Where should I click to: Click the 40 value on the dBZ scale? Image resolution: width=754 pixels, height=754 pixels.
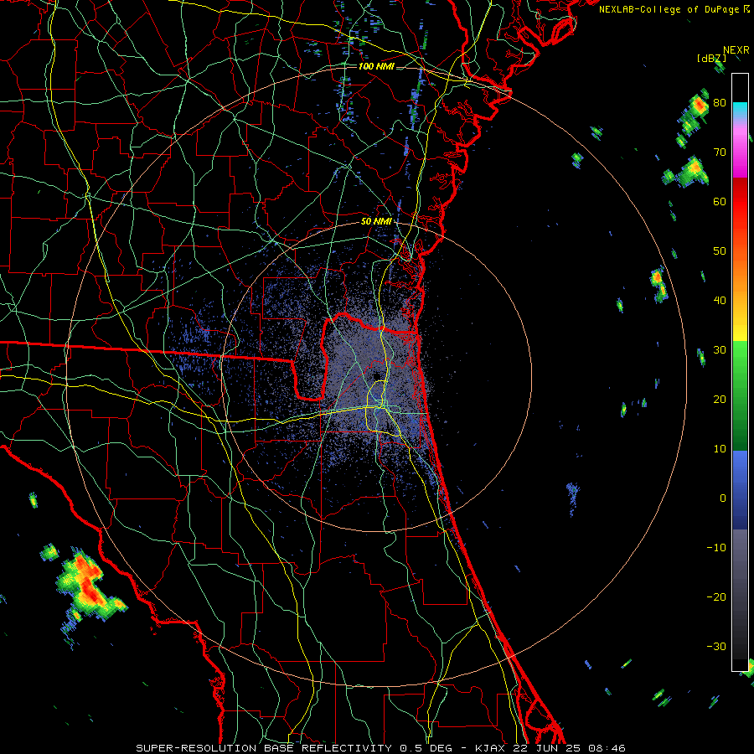pos(720,301)
